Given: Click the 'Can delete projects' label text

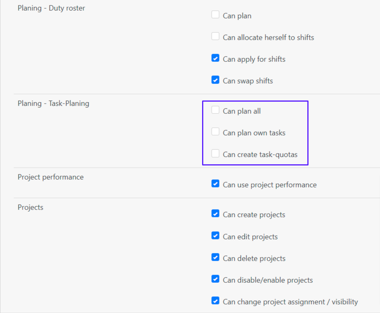Looking at the screenshot, I should 254,259.
